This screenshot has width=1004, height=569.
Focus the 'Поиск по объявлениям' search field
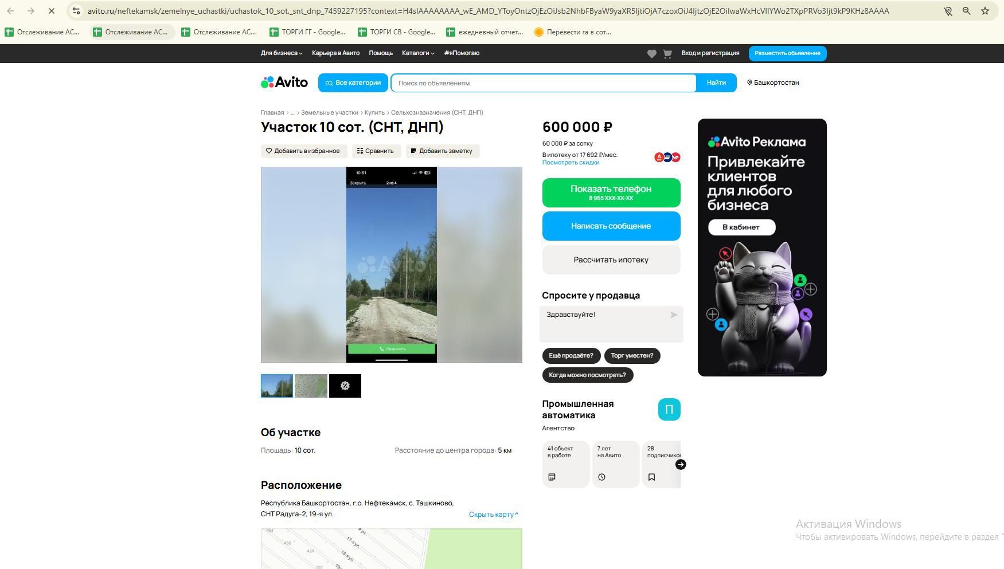click(x=544, y=83)
